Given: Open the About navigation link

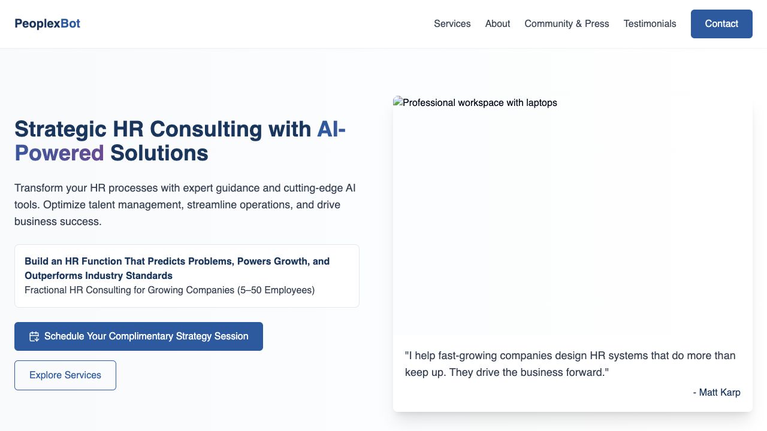Looking at the screenshot, I should click(x=497, y=24).
